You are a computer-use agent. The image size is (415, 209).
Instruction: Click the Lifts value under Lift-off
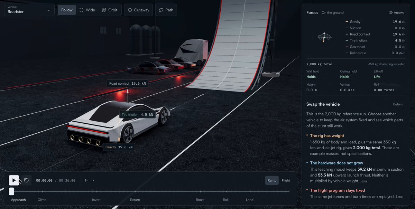(x=377, y=77)
